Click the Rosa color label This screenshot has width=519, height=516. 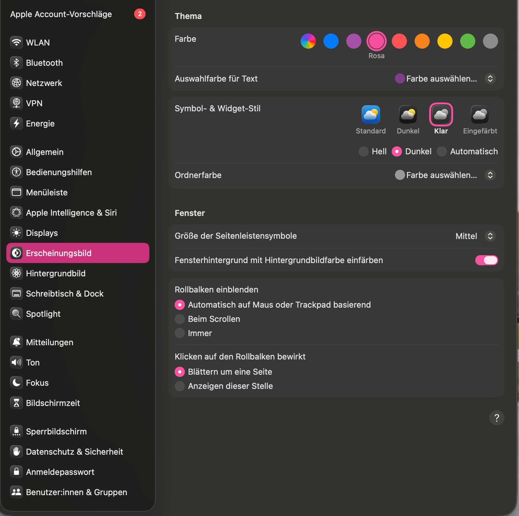click(x=377, y=56)
